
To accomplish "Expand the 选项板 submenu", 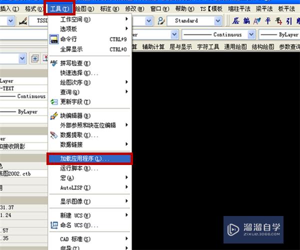I will (x=89, y=29).
